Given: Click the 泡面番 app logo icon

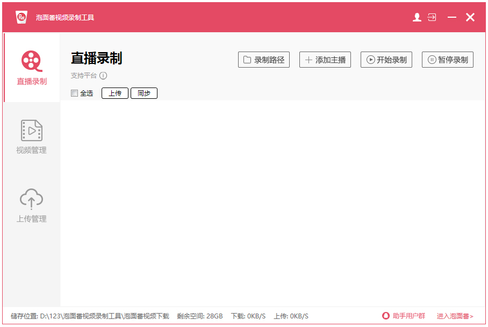Looking at the screenshot, I should pyautogui.click(x=21, y=17).
